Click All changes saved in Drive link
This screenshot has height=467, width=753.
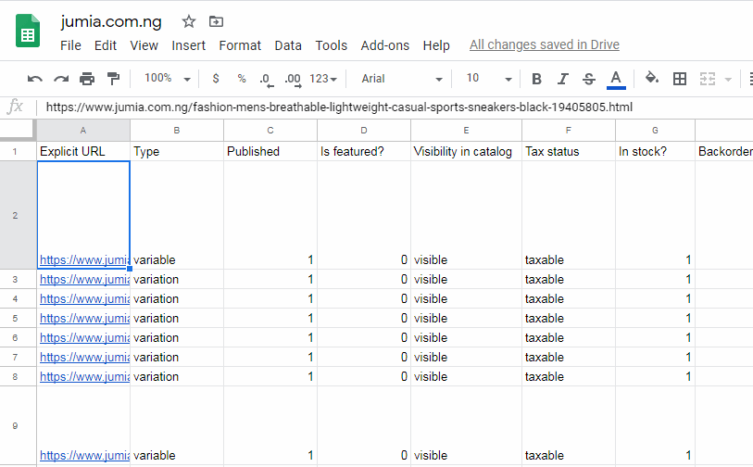tap(545, 44)
